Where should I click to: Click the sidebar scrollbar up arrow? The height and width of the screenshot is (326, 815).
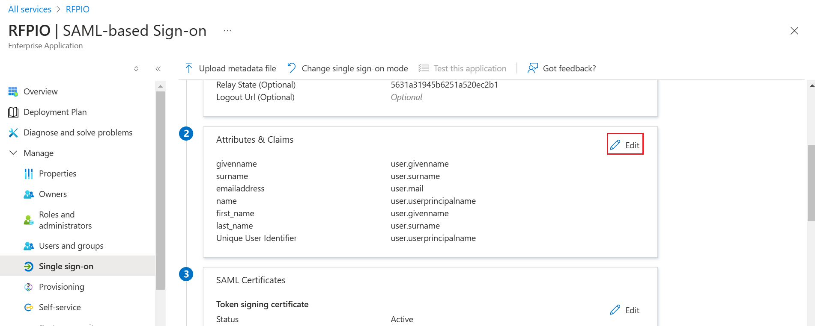click(x=160, y=86)
